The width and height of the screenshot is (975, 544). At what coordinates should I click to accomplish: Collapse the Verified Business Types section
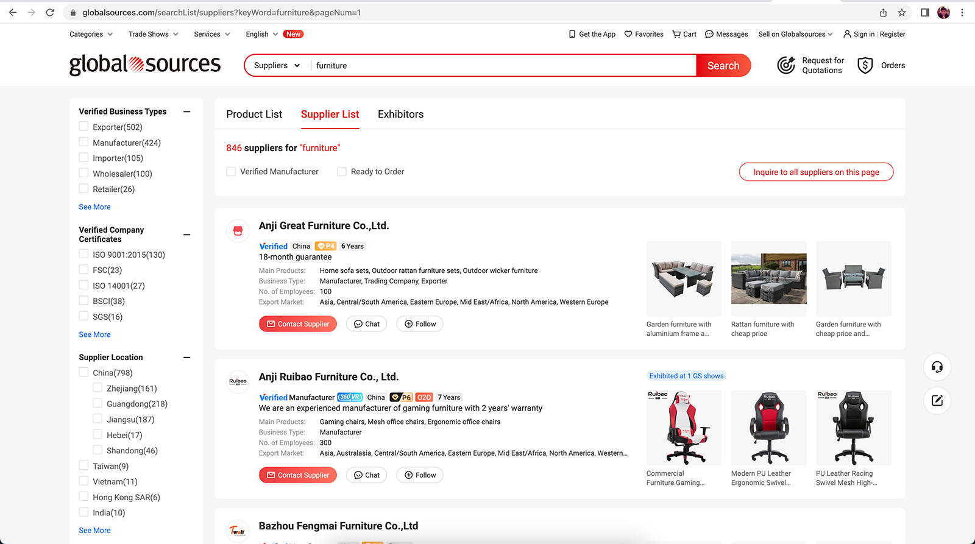(x=187, y=111)
